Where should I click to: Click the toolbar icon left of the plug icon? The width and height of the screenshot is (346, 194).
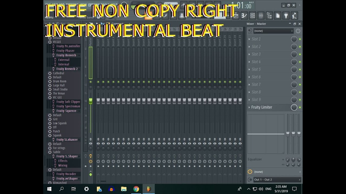tap(278, 16)
